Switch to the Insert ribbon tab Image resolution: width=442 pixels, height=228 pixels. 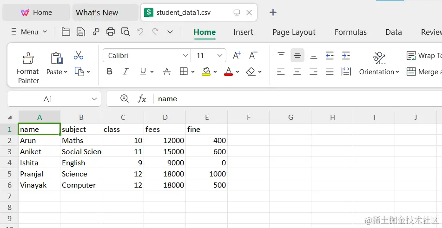[243, 32]
